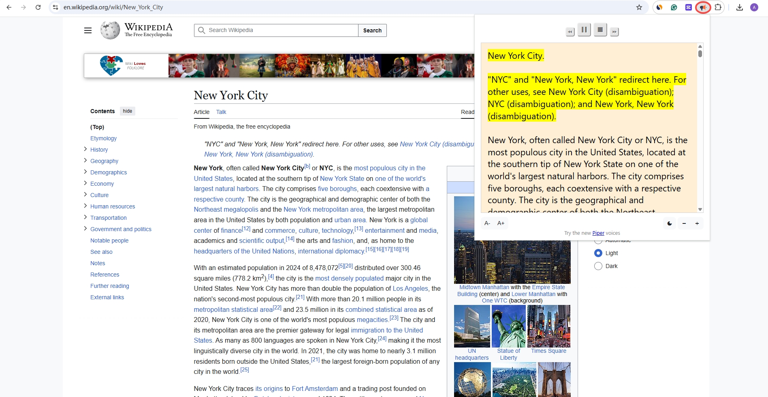768x397 pixels.
Task: Expand the Geography section in contents
Action: [85, 161]
